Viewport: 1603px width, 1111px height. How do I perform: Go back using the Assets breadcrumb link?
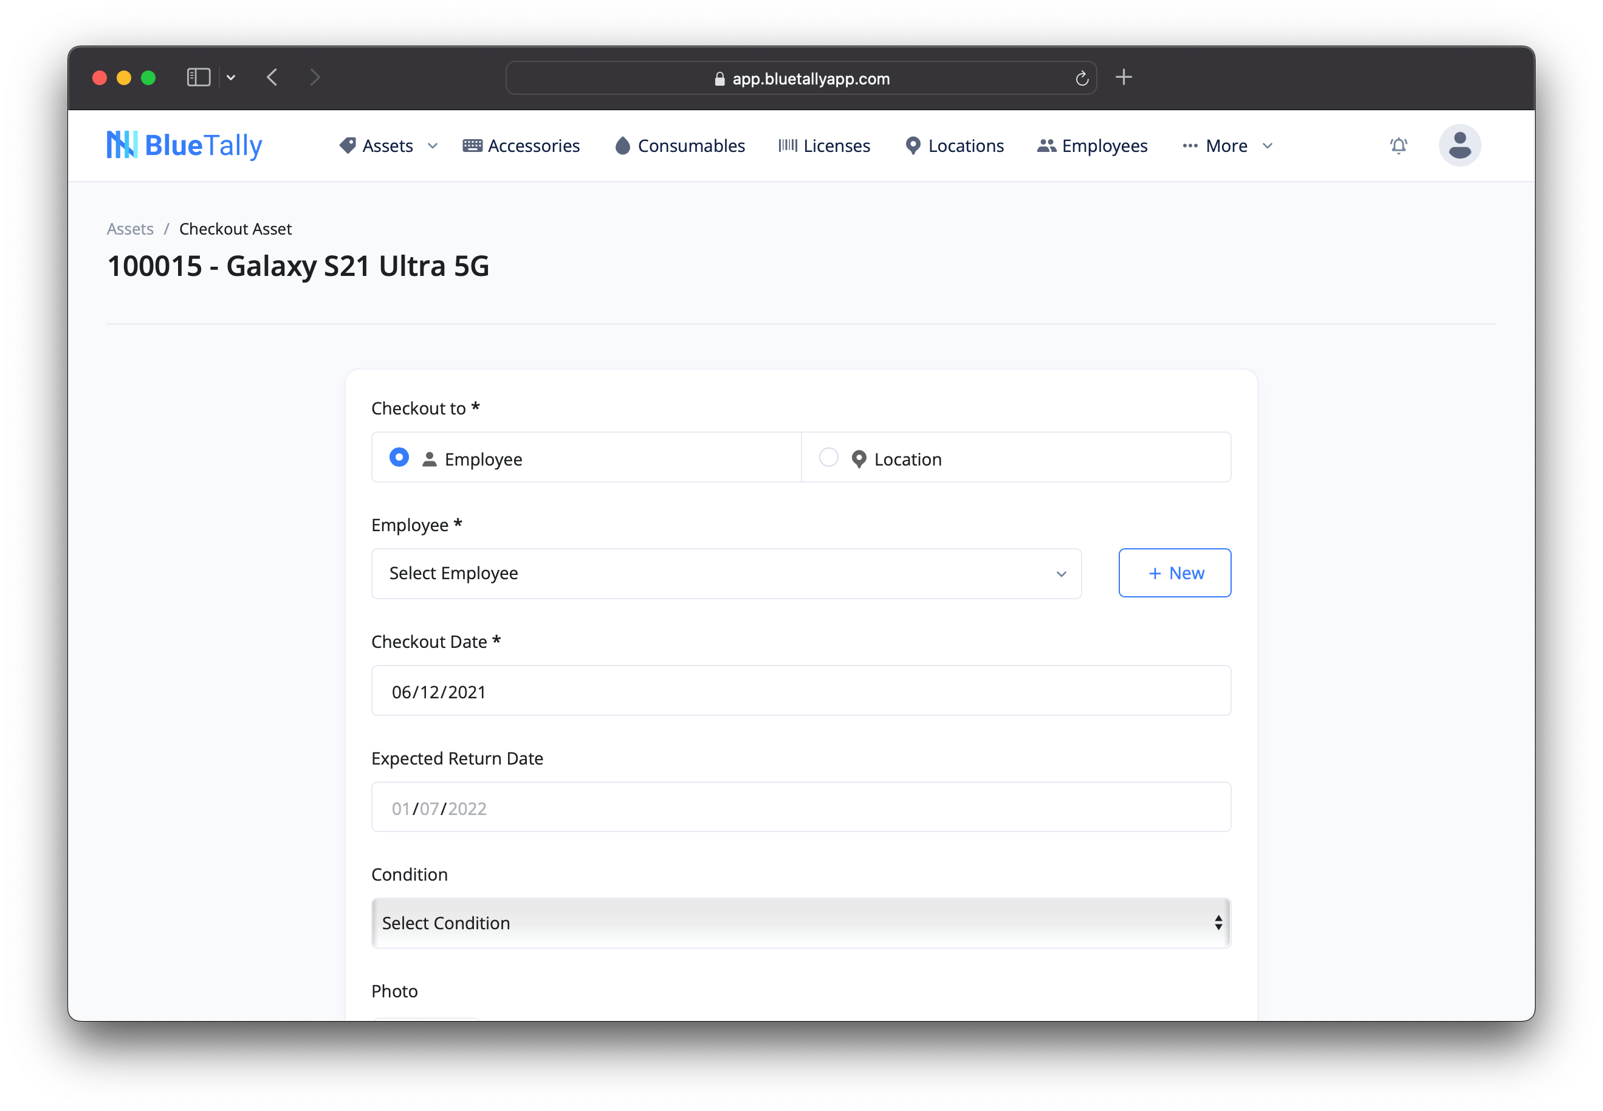129,229
